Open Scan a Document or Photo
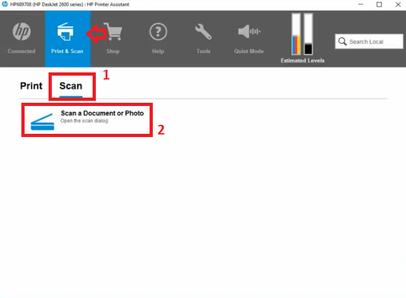This screenshot has height=298, width=406. tap(87, 120)
